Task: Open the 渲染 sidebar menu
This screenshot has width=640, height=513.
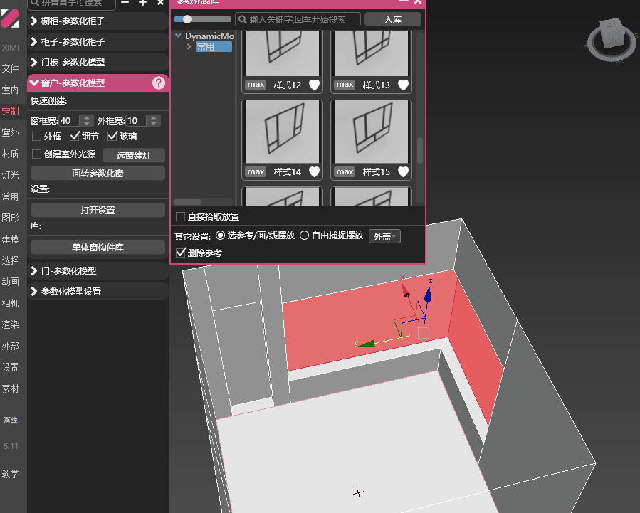Action: click(10, 324)
